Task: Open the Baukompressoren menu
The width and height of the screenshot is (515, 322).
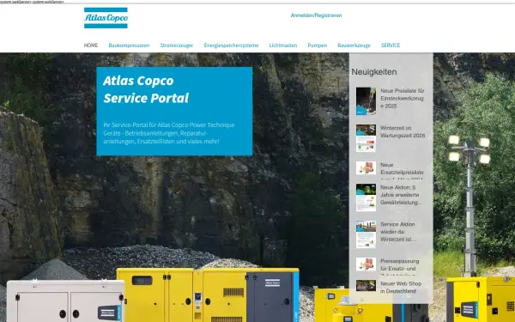Action: 129,46
